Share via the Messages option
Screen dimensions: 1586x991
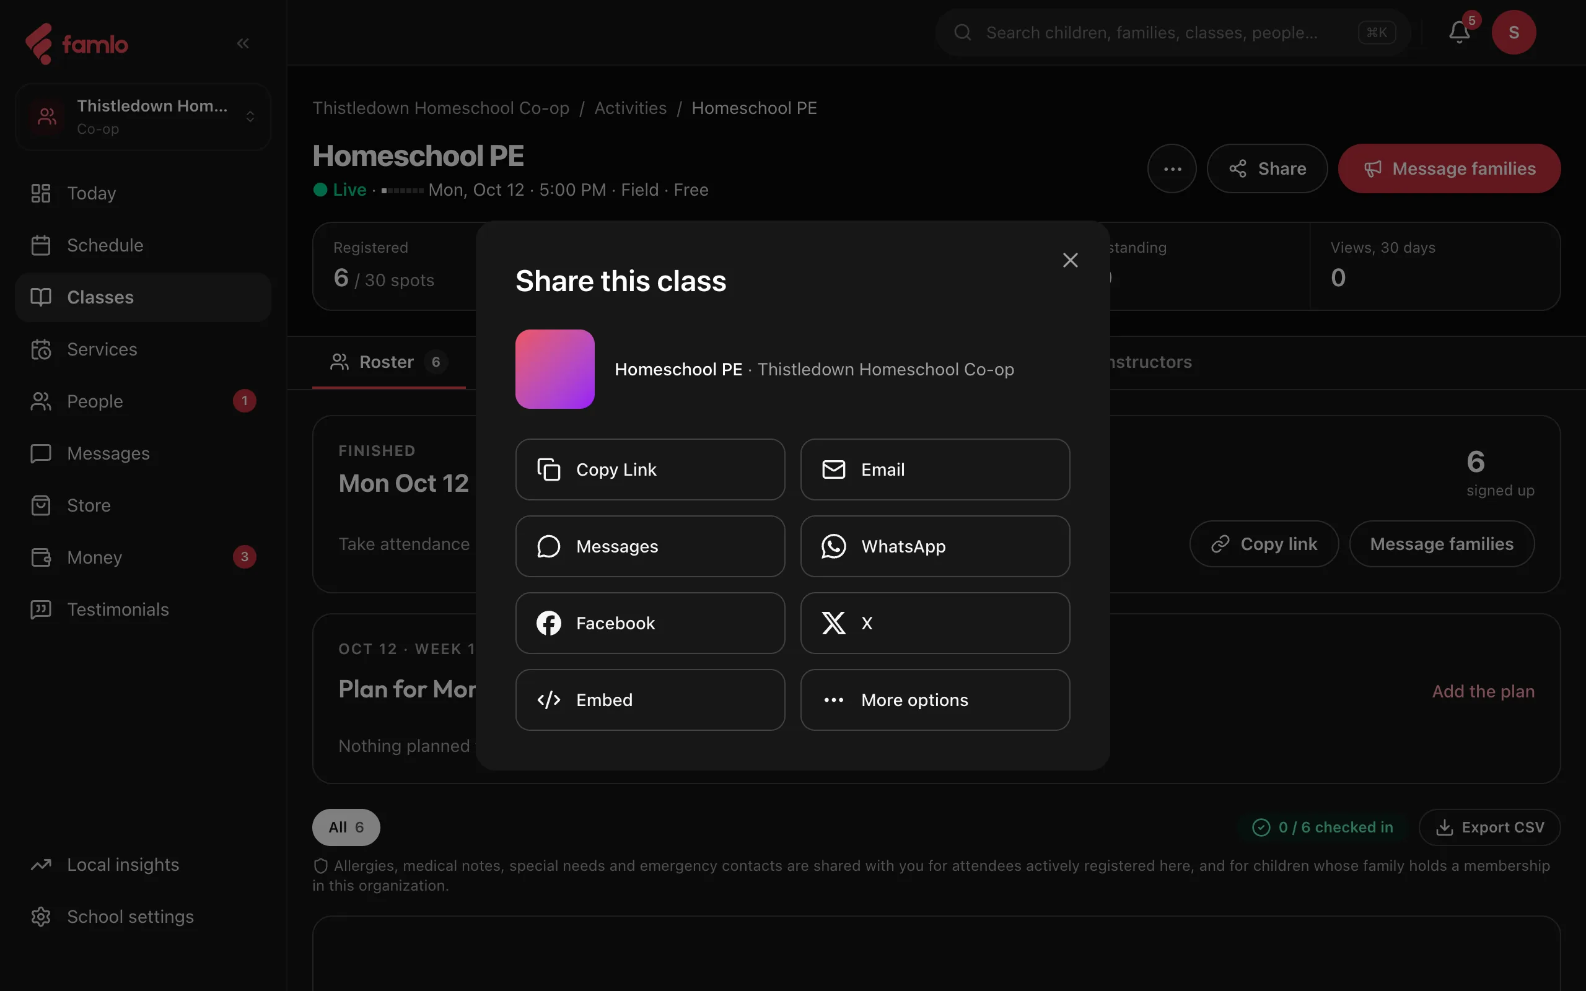pos(650,546)
